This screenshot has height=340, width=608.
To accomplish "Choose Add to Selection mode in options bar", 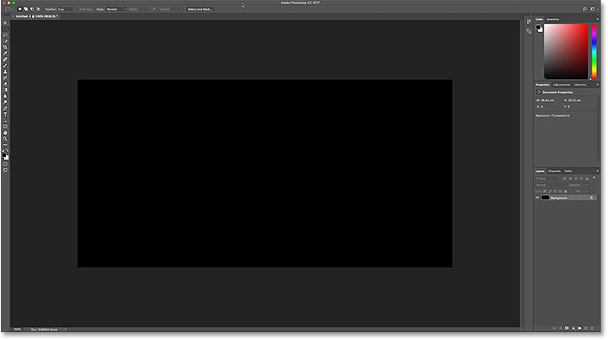I will 26,9.
